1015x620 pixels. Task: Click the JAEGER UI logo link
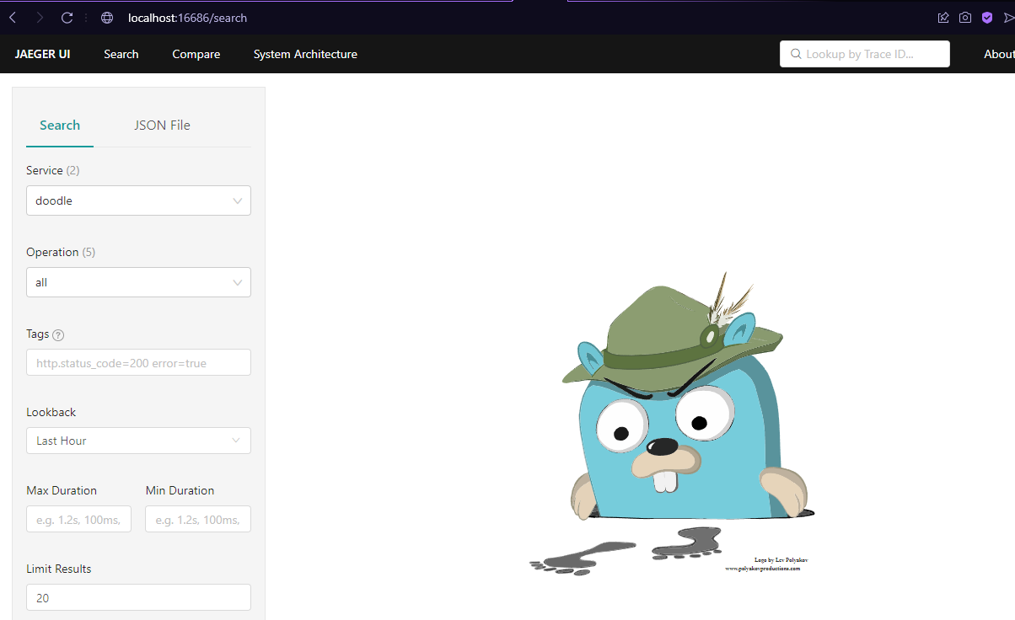pos(42,54)
